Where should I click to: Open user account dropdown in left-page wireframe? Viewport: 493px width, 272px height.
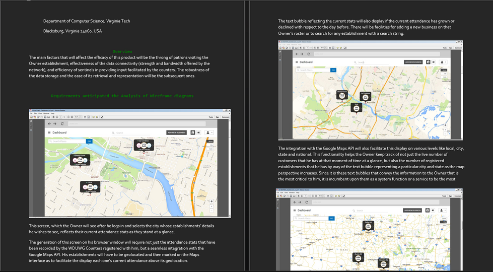point(209,132)
